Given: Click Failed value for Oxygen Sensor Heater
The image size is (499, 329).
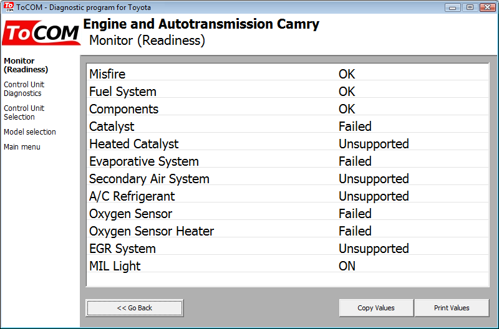Looking at the screenshot, I should [x=355, y=231].
